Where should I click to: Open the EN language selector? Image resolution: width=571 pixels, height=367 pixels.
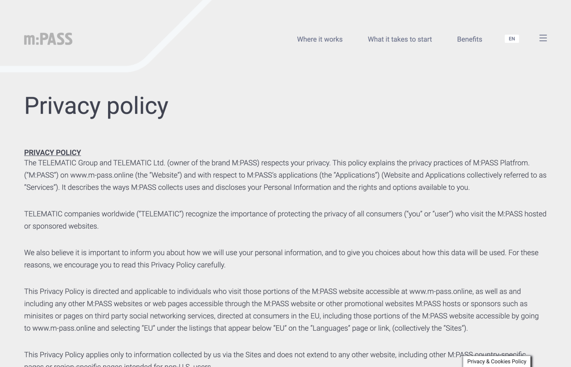click(x=512, y=39)
